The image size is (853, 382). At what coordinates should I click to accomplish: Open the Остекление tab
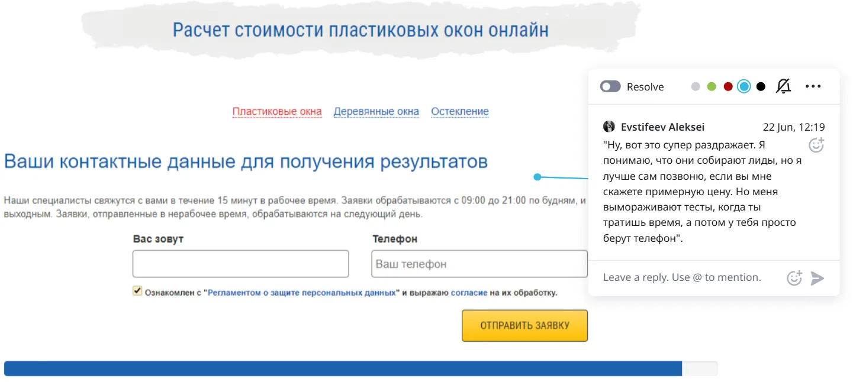tap(460, 112)
